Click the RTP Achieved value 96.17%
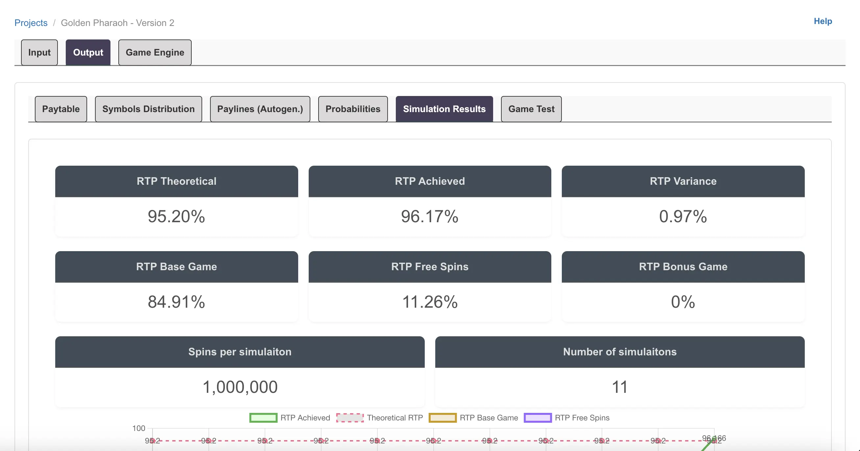 coord(430,216)
